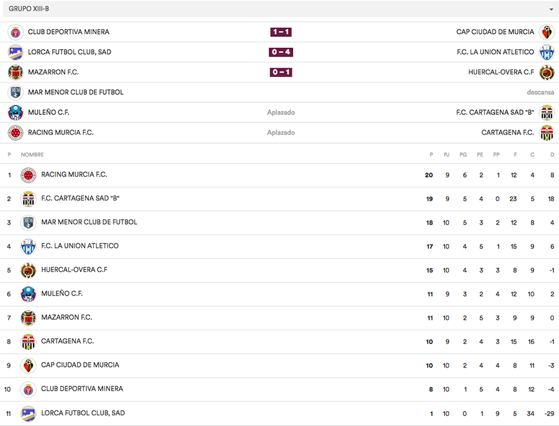The width and height of the screenshot is (559, 426).
Task: Click Lorca Futbol Club name in standings row 11
Action: (83, 413)
